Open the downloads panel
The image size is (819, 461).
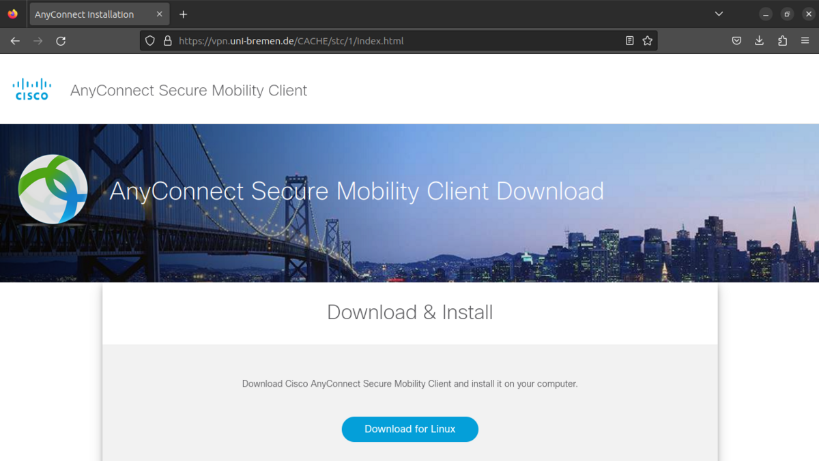[x=759, y=41]
